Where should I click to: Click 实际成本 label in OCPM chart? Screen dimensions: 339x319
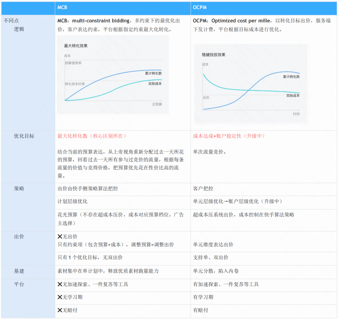coord(293,96)
